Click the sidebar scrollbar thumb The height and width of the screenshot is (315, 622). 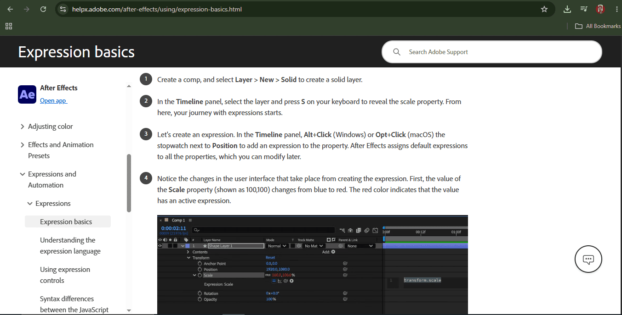click(x=129, y=183)
